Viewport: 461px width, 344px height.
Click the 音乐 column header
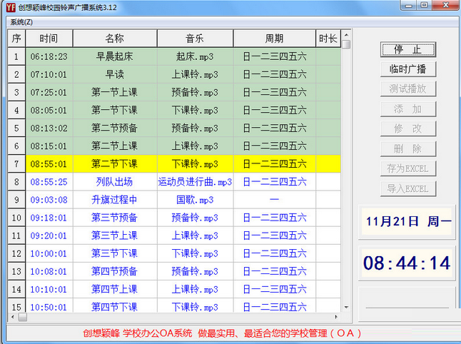pyautogui.click(x=196, y=39)
